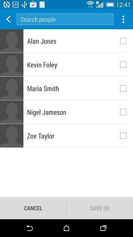Tap the Cancel button
The width and height of the screenshot is (133, 237).
tap(33, 208)
